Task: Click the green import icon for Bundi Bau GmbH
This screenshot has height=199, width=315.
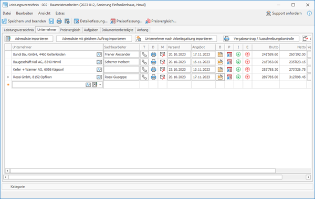Action: coord(238,54)
